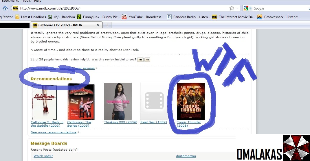Mark review helpful with Yes button

click(140, 60)
